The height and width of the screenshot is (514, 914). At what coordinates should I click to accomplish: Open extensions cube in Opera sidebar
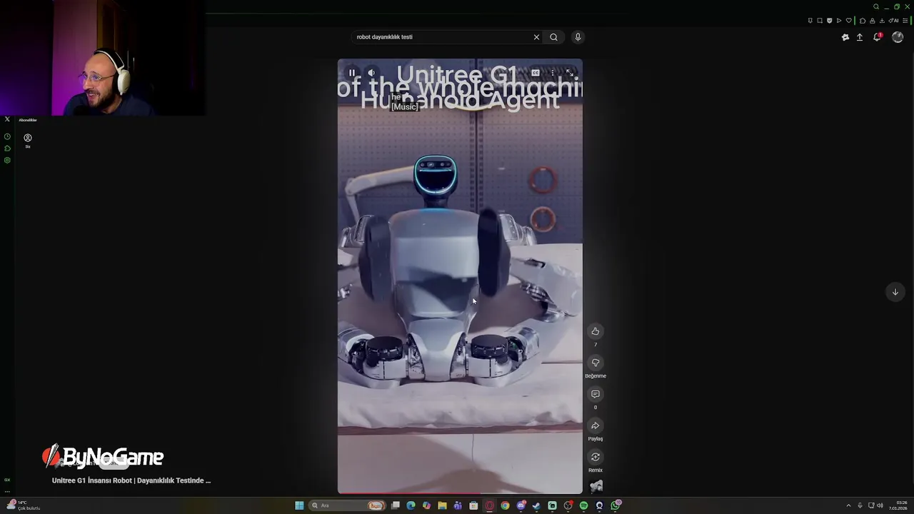(7, 148)
